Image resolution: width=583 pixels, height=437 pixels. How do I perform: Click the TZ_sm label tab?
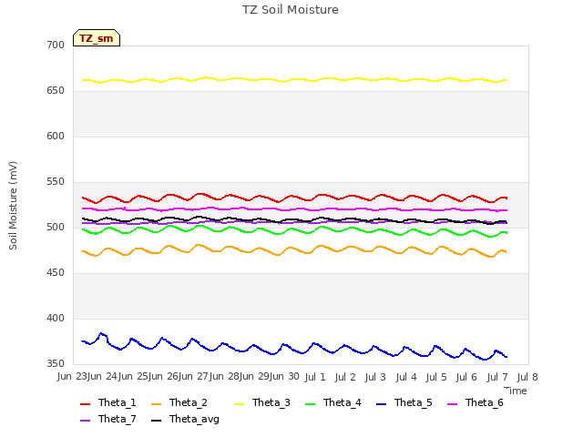pyautogui.click(x=97, y=38)
